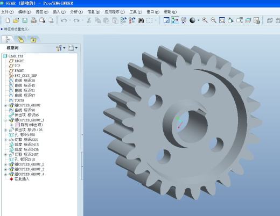The height and width of the screenshot is (216, 280).
Task: Open a file with the folder icon
Action: (x=16, y=20)
